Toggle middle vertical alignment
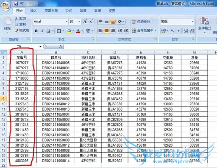 coord(107,22)
